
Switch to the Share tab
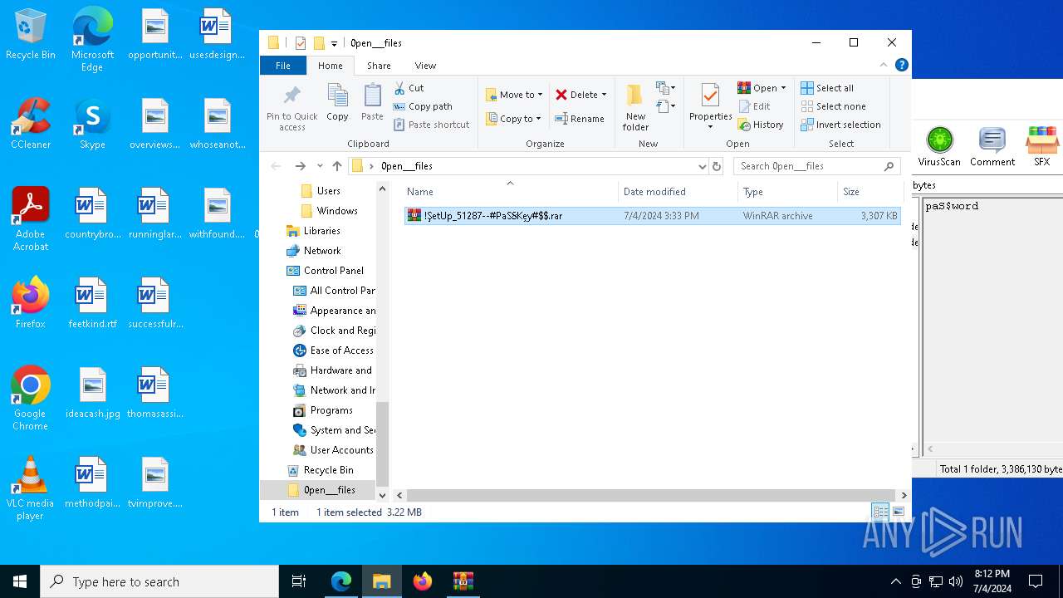click(x=379, y=65)
